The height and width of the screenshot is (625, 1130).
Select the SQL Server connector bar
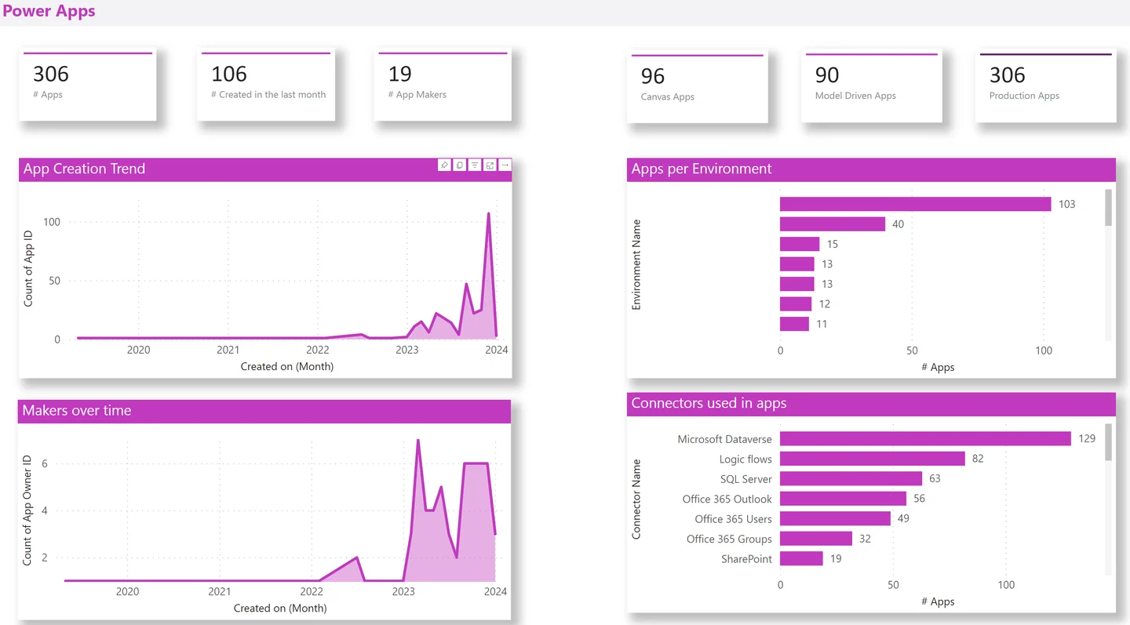coord(851,478)
